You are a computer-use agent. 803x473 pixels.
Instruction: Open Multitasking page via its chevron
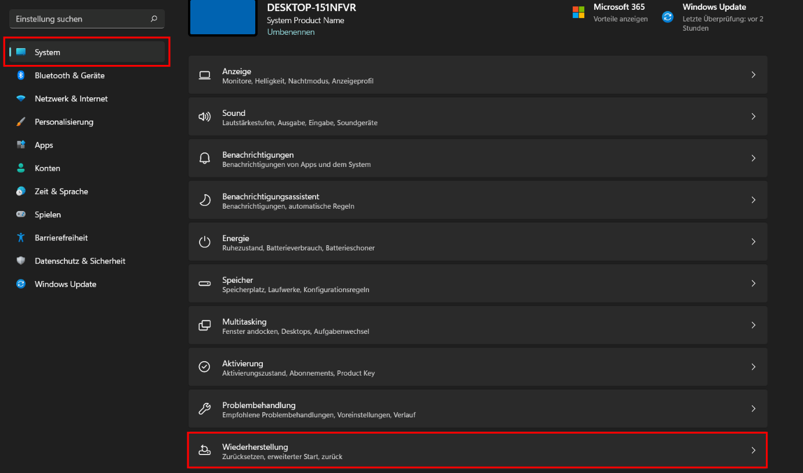click(x=753, y=325)
